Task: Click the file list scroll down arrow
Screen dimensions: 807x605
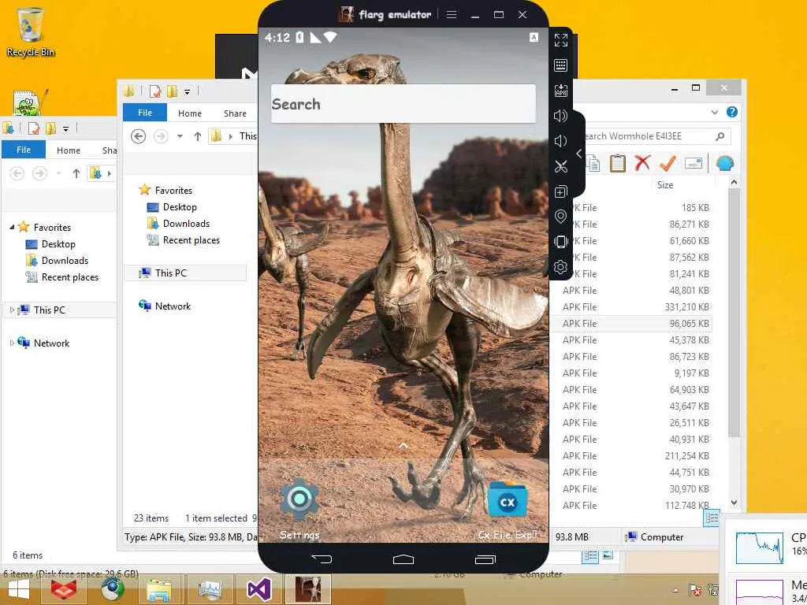Action: (x=734, y=502)
